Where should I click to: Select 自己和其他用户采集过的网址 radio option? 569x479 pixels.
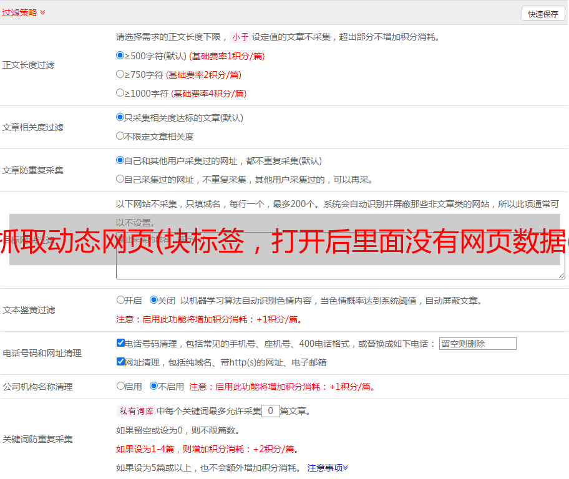[x=120, y=160]
